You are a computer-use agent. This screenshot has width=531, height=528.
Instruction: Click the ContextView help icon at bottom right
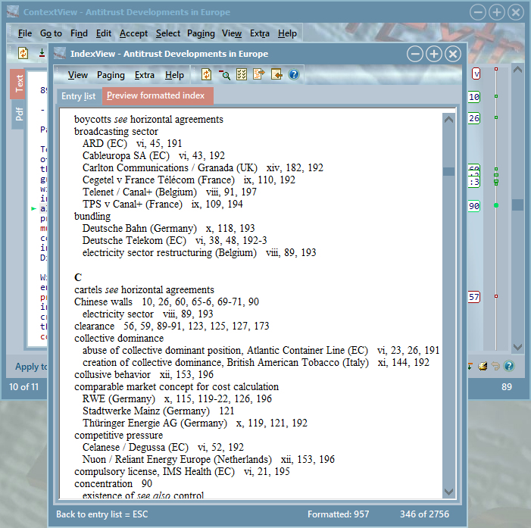tap(508, 366)
